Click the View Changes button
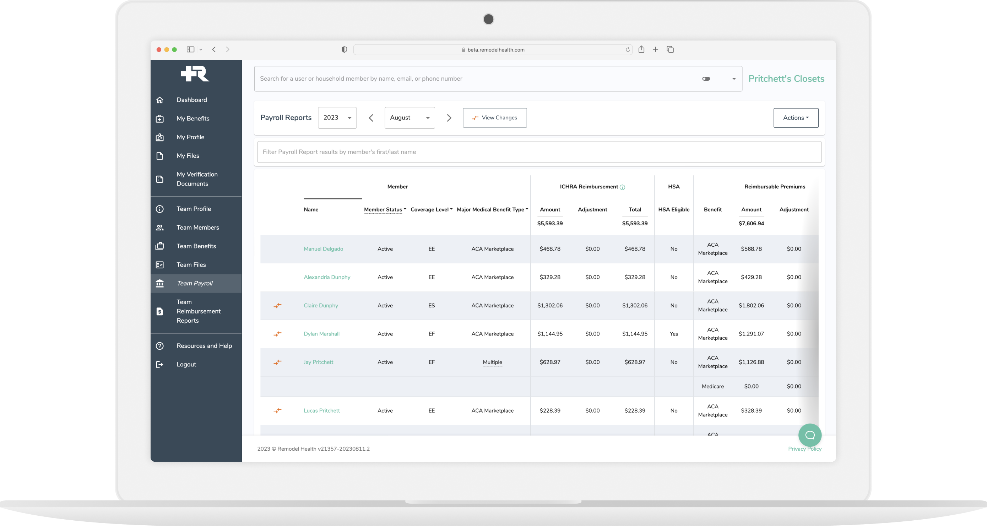This screenshot has width=987, height=526. [494, 118]
